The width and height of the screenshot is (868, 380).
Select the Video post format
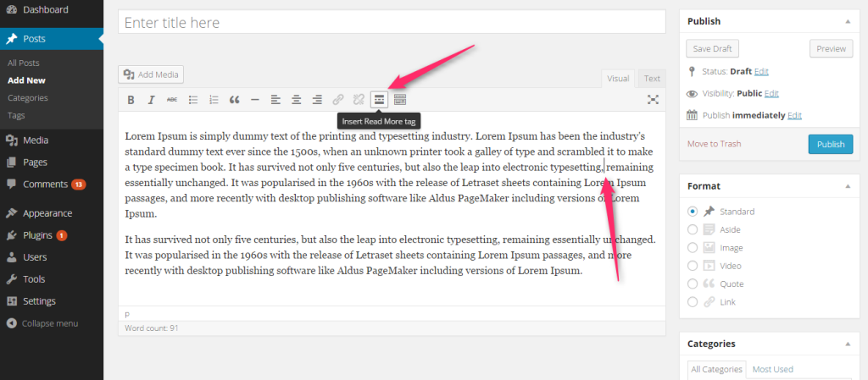point(693,266)
